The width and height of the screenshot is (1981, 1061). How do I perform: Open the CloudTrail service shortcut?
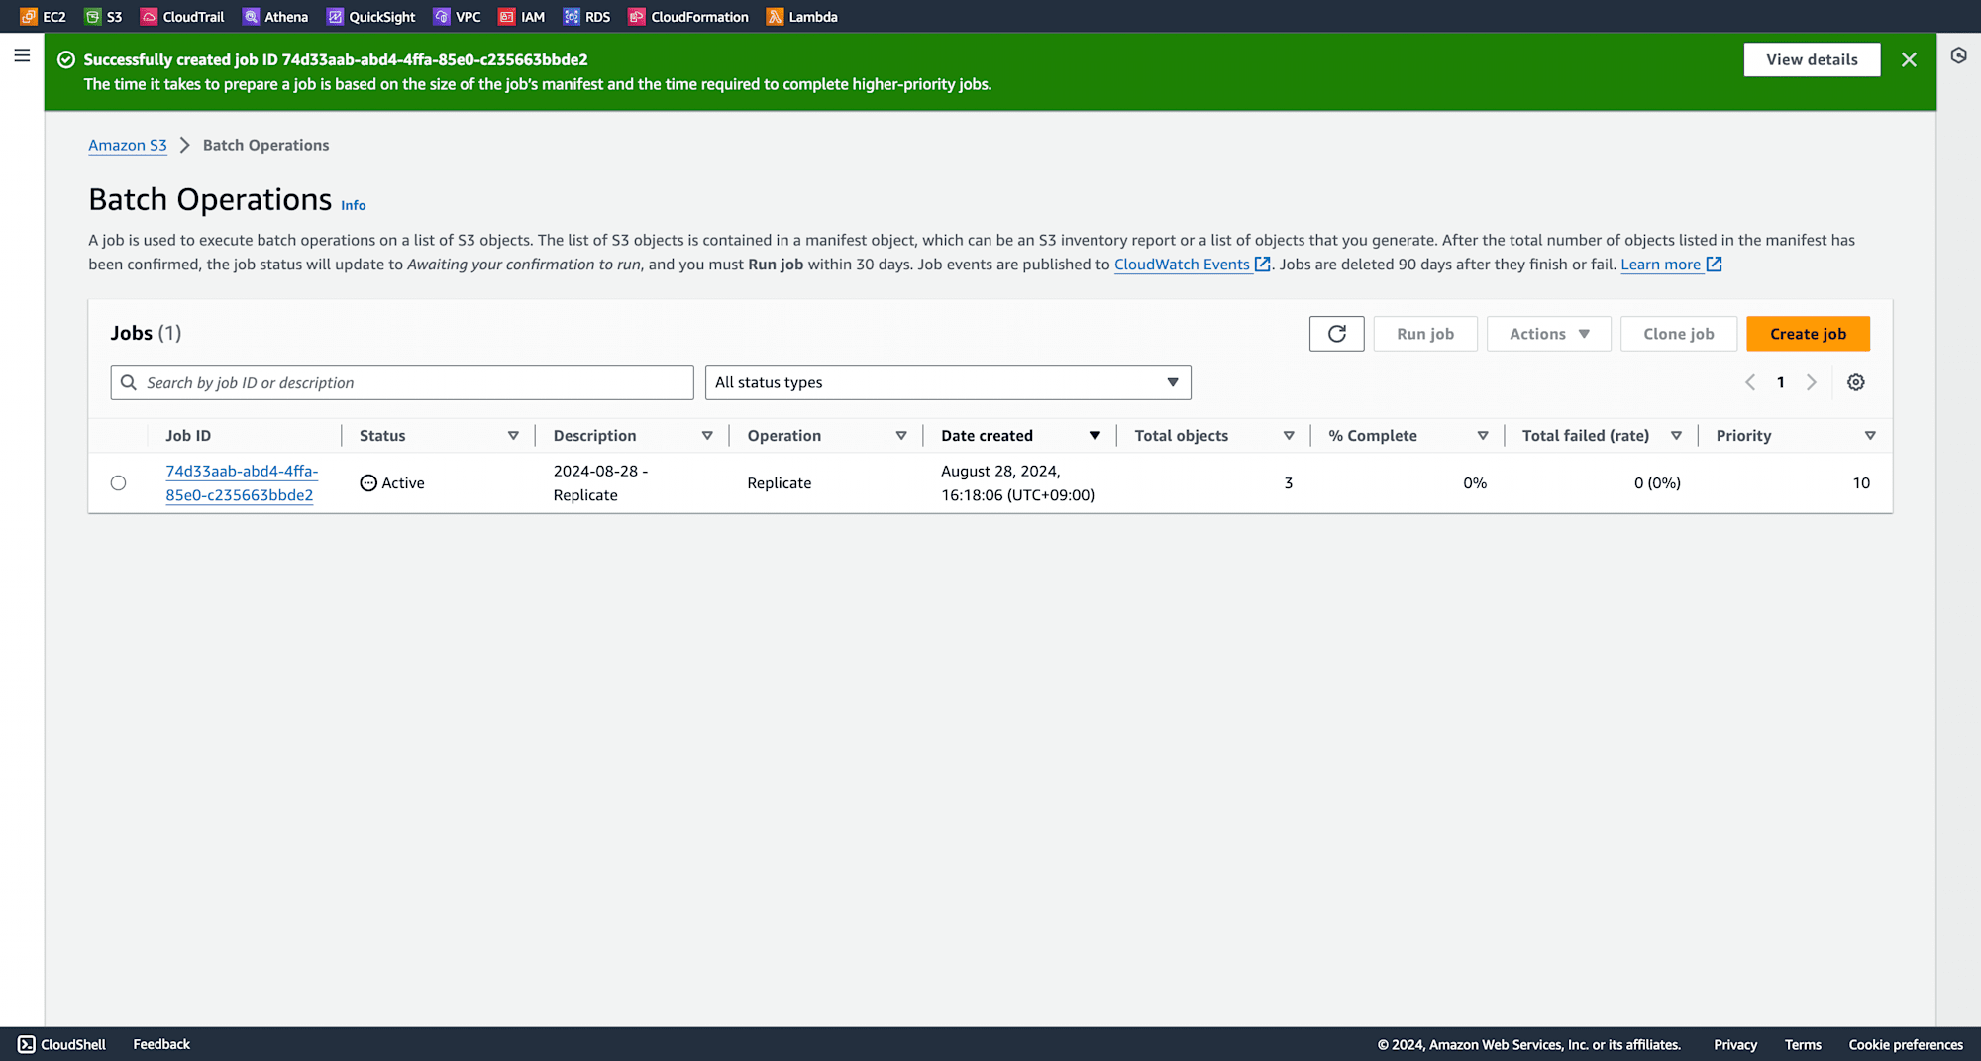click(x=182, y=17)
